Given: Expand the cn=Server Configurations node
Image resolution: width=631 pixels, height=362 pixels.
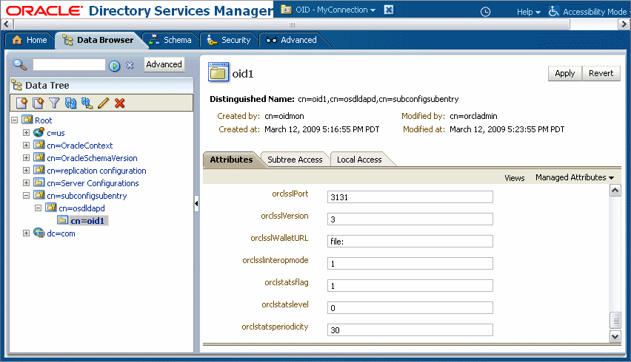Looking at the screenshot, I should pos(26,183).
